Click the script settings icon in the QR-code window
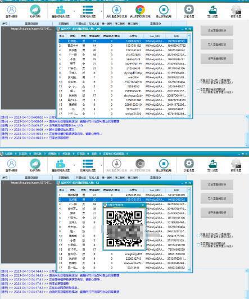This screenshot has width=249, height=299. click(236, 164)
